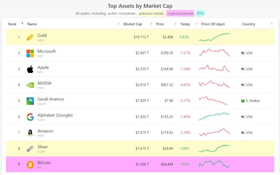Sort table using Rank sort arrows
Screen dimensions: 280x175
pyautogui.click(x=22, y=24)
